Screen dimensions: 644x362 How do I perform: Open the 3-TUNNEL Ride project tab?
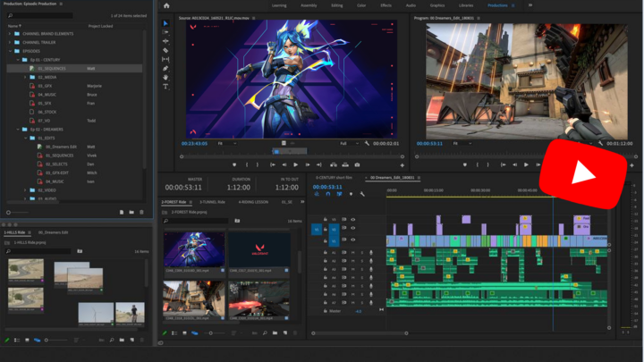pyautogui.click(x=212, y=202)
